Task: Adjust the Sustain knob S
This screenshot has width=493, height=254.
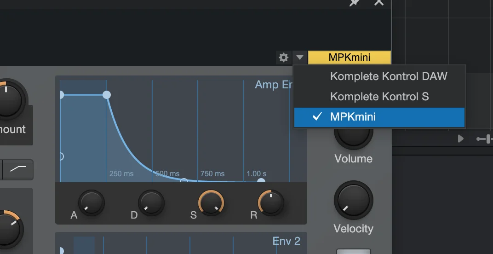Action: coord(211,203)
